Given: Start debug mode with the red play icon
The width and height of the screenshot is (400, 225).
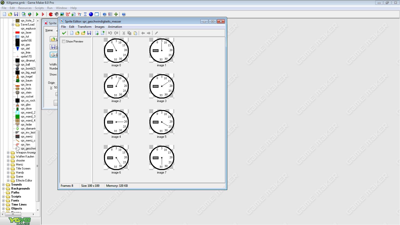Looking at the screenshot, I should click(x=43, y=14).
